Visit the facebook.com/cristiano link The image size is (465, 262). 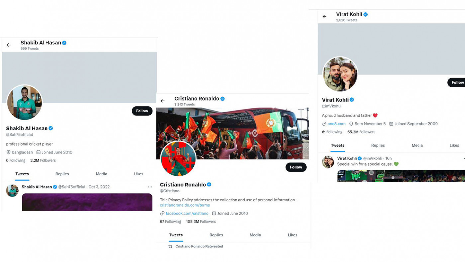coord(187,213)
